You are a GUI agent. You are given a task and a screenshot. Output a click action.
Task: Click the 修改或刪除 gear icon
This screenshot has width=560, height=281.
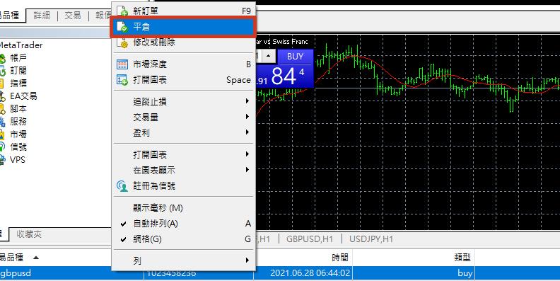click(122, 42)
